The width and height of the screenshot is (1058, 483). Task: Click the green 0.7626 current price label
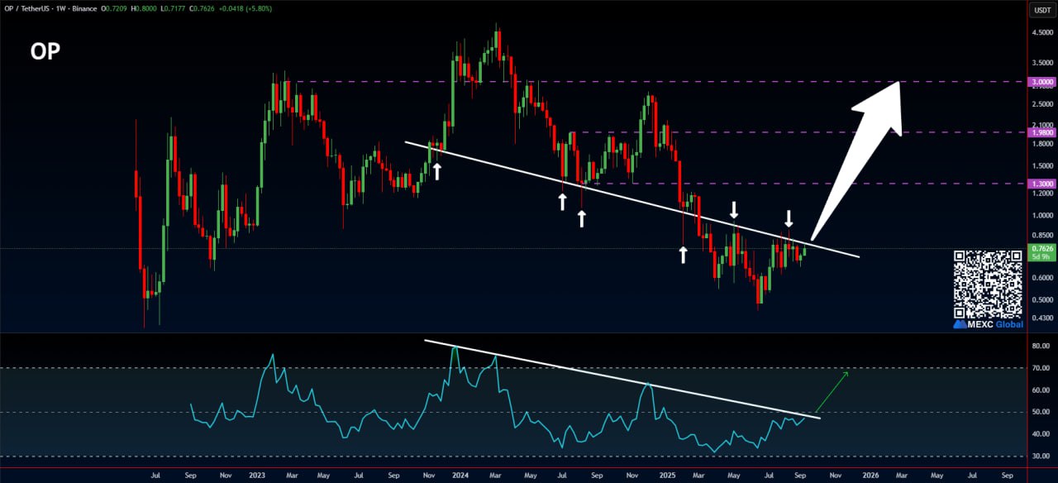click(x=1040, y=249)
